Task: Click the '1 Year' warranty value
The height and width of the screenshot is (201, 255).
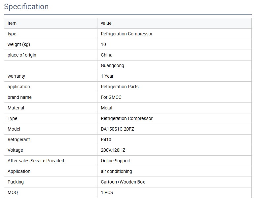Action: point(107,76)
